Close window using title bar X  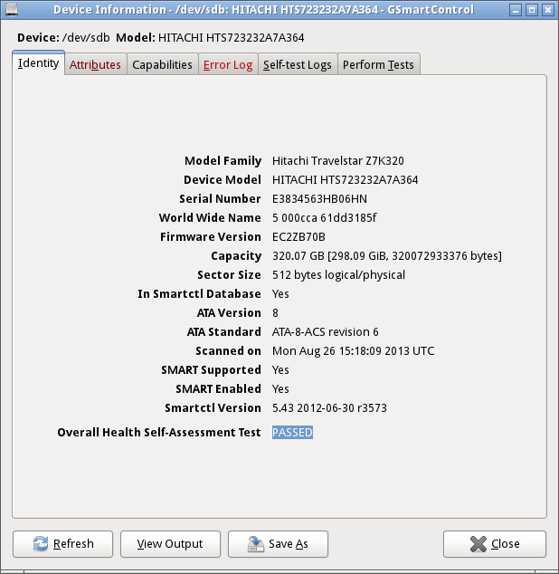[x=547, y=10]
